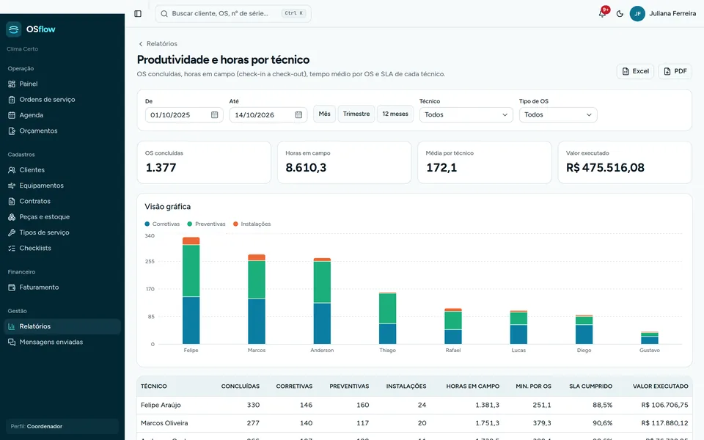
Task: Open the notifications bell
Action: point(603,13)
